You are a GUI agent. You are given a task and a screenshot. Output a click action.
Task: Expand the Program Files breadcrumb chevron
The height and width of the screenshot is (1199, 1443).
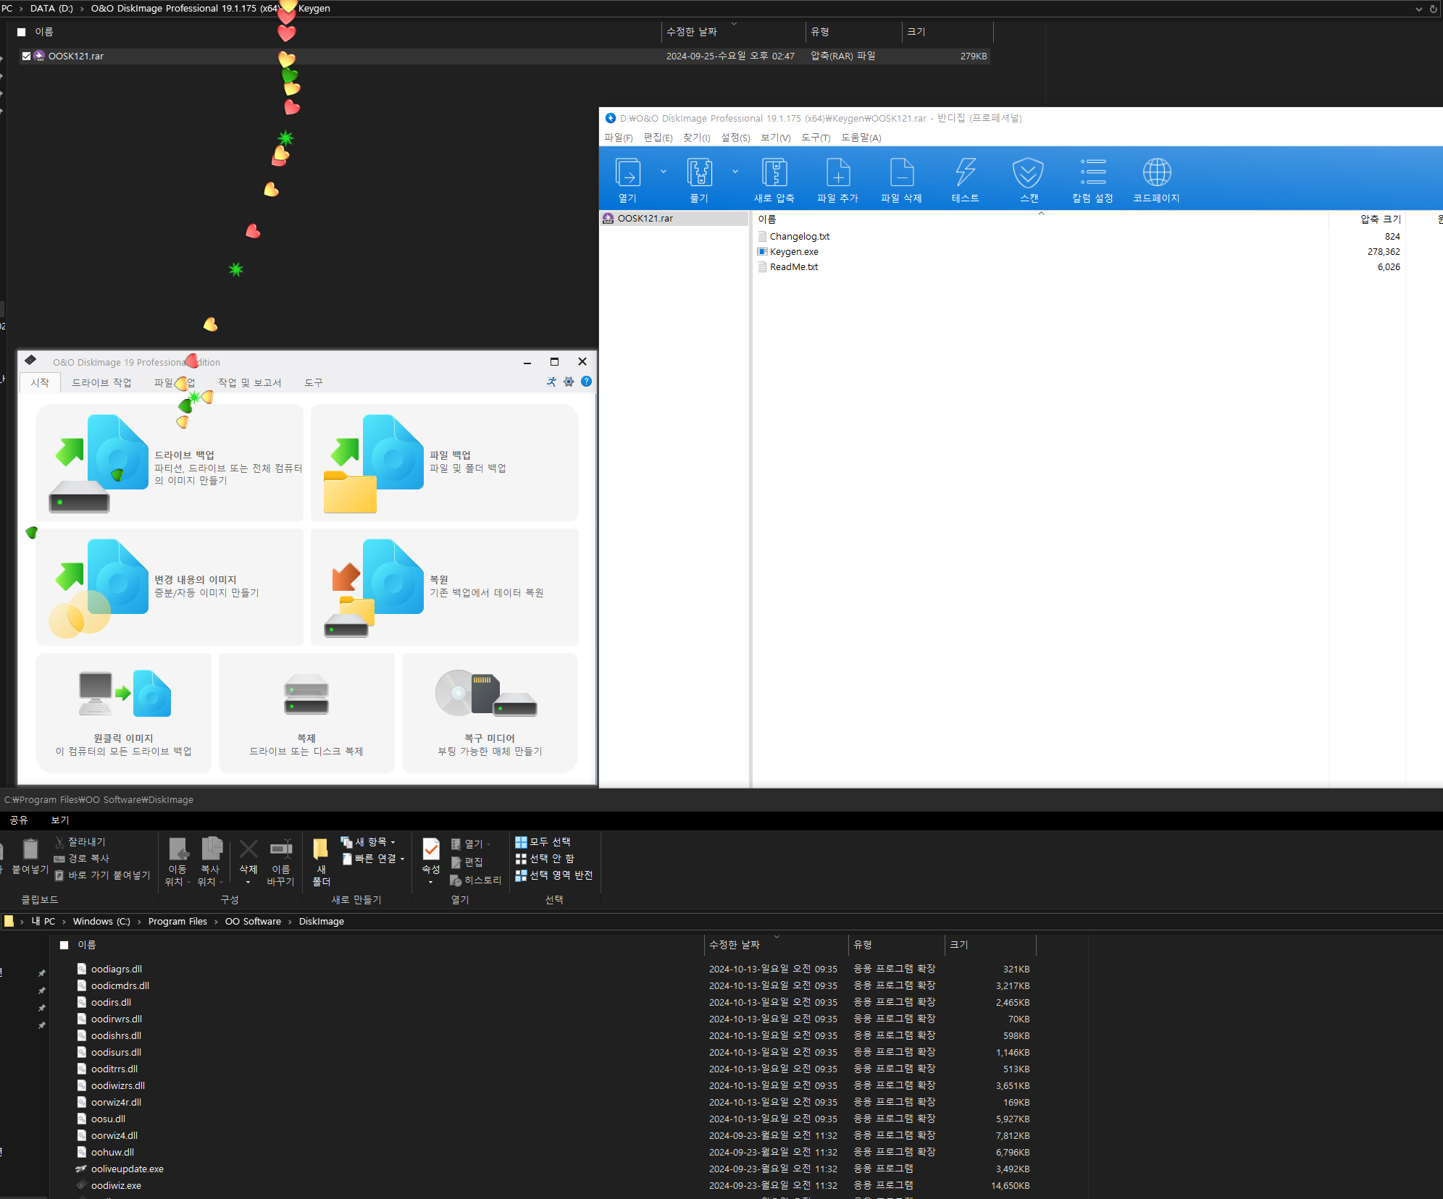(216, 922)
